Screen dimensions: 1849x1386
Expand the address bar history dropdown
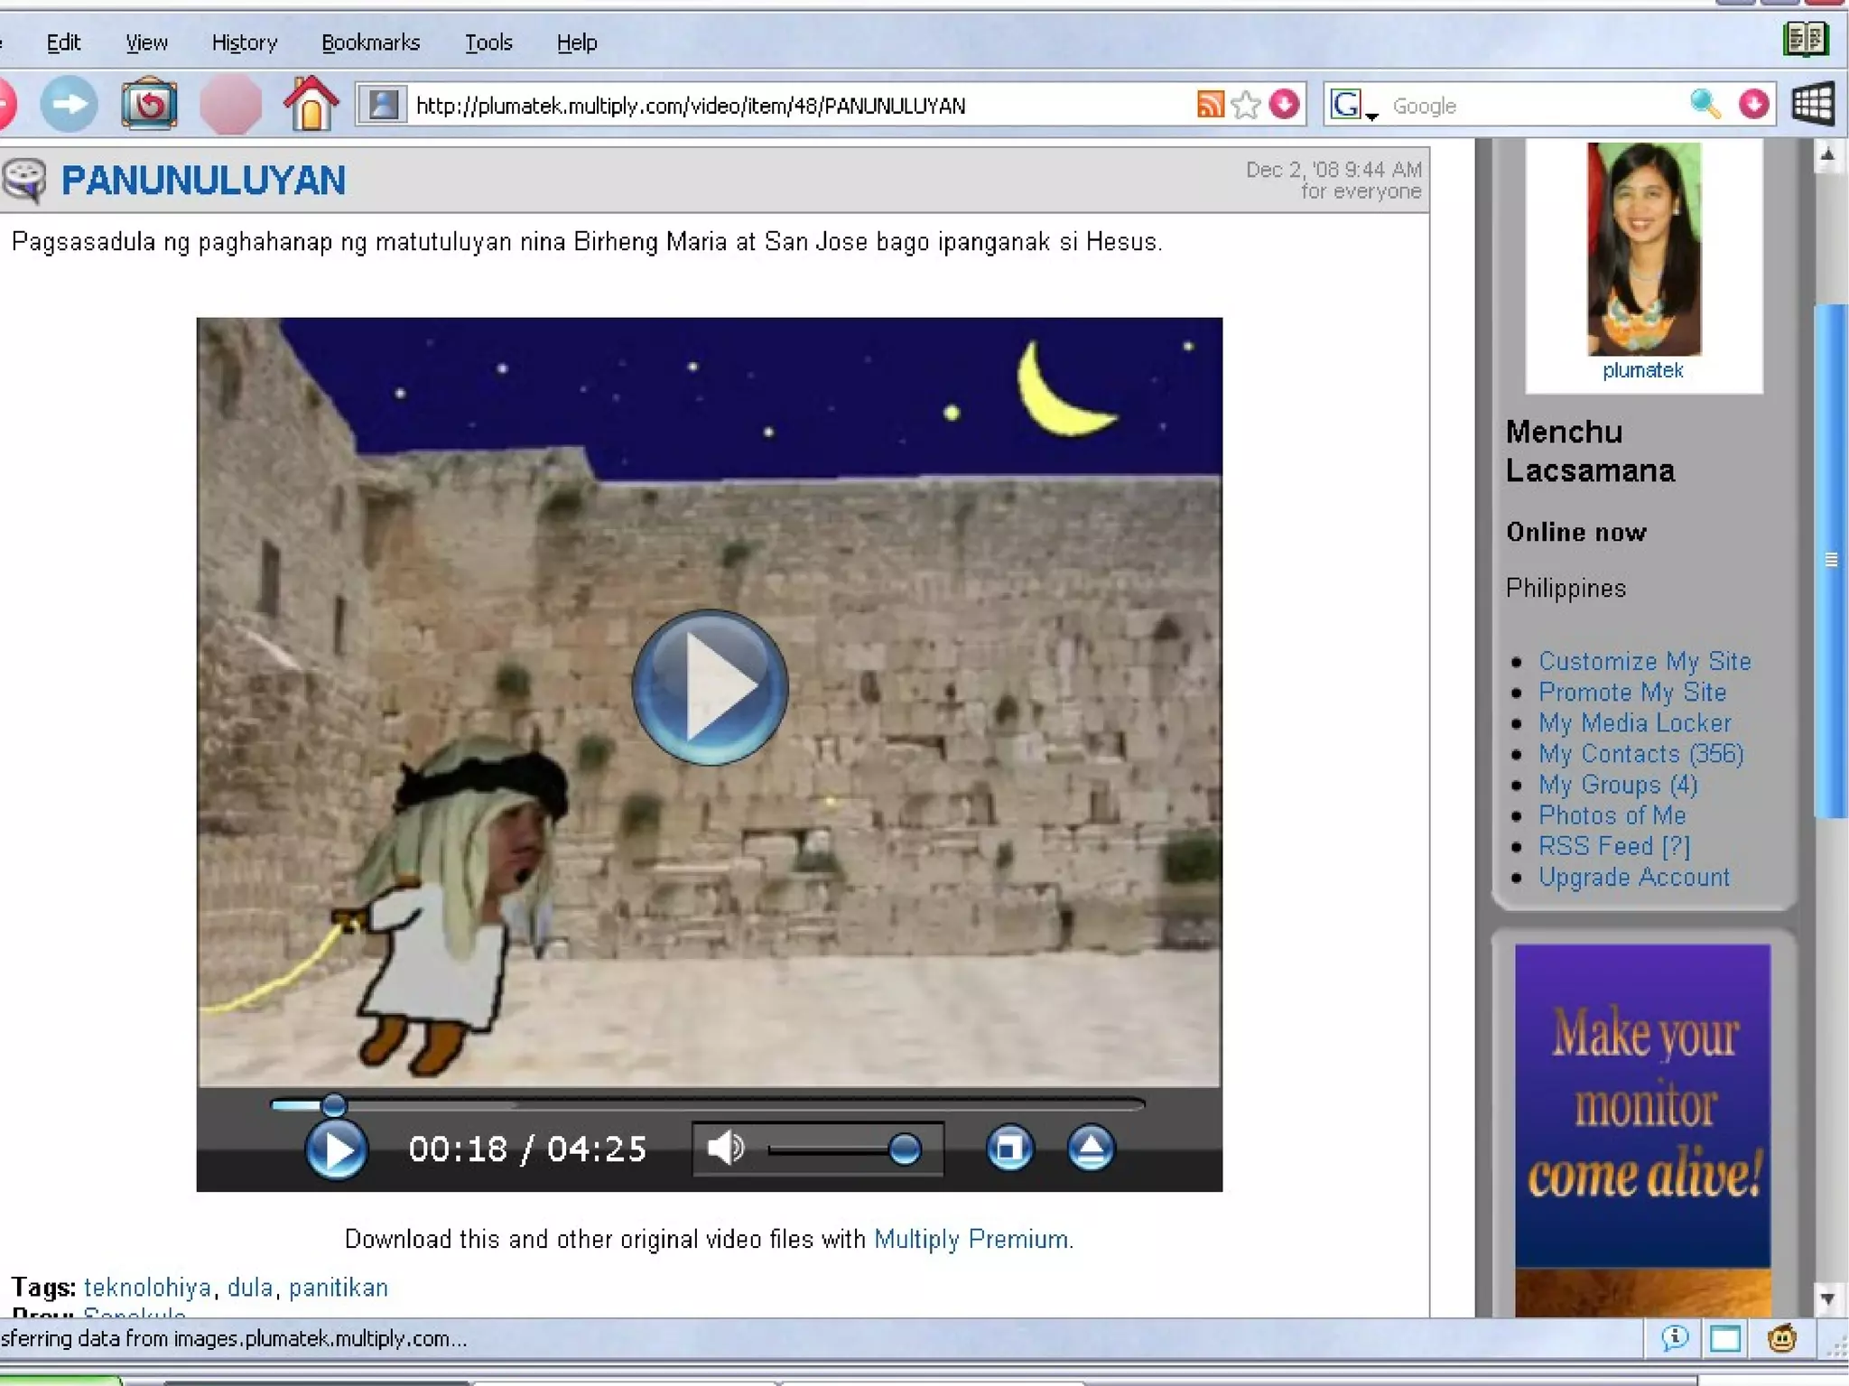coord(1284,105)
